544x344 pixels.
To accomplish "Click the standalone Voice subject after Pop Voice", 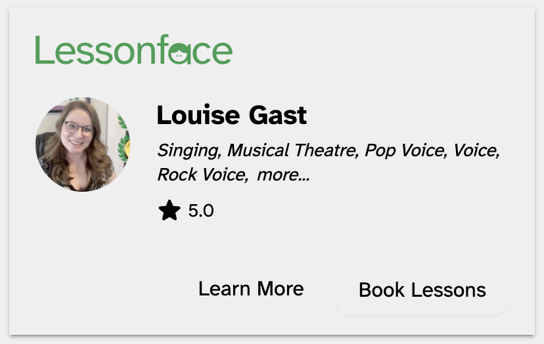I will click(x=476, y=150).
